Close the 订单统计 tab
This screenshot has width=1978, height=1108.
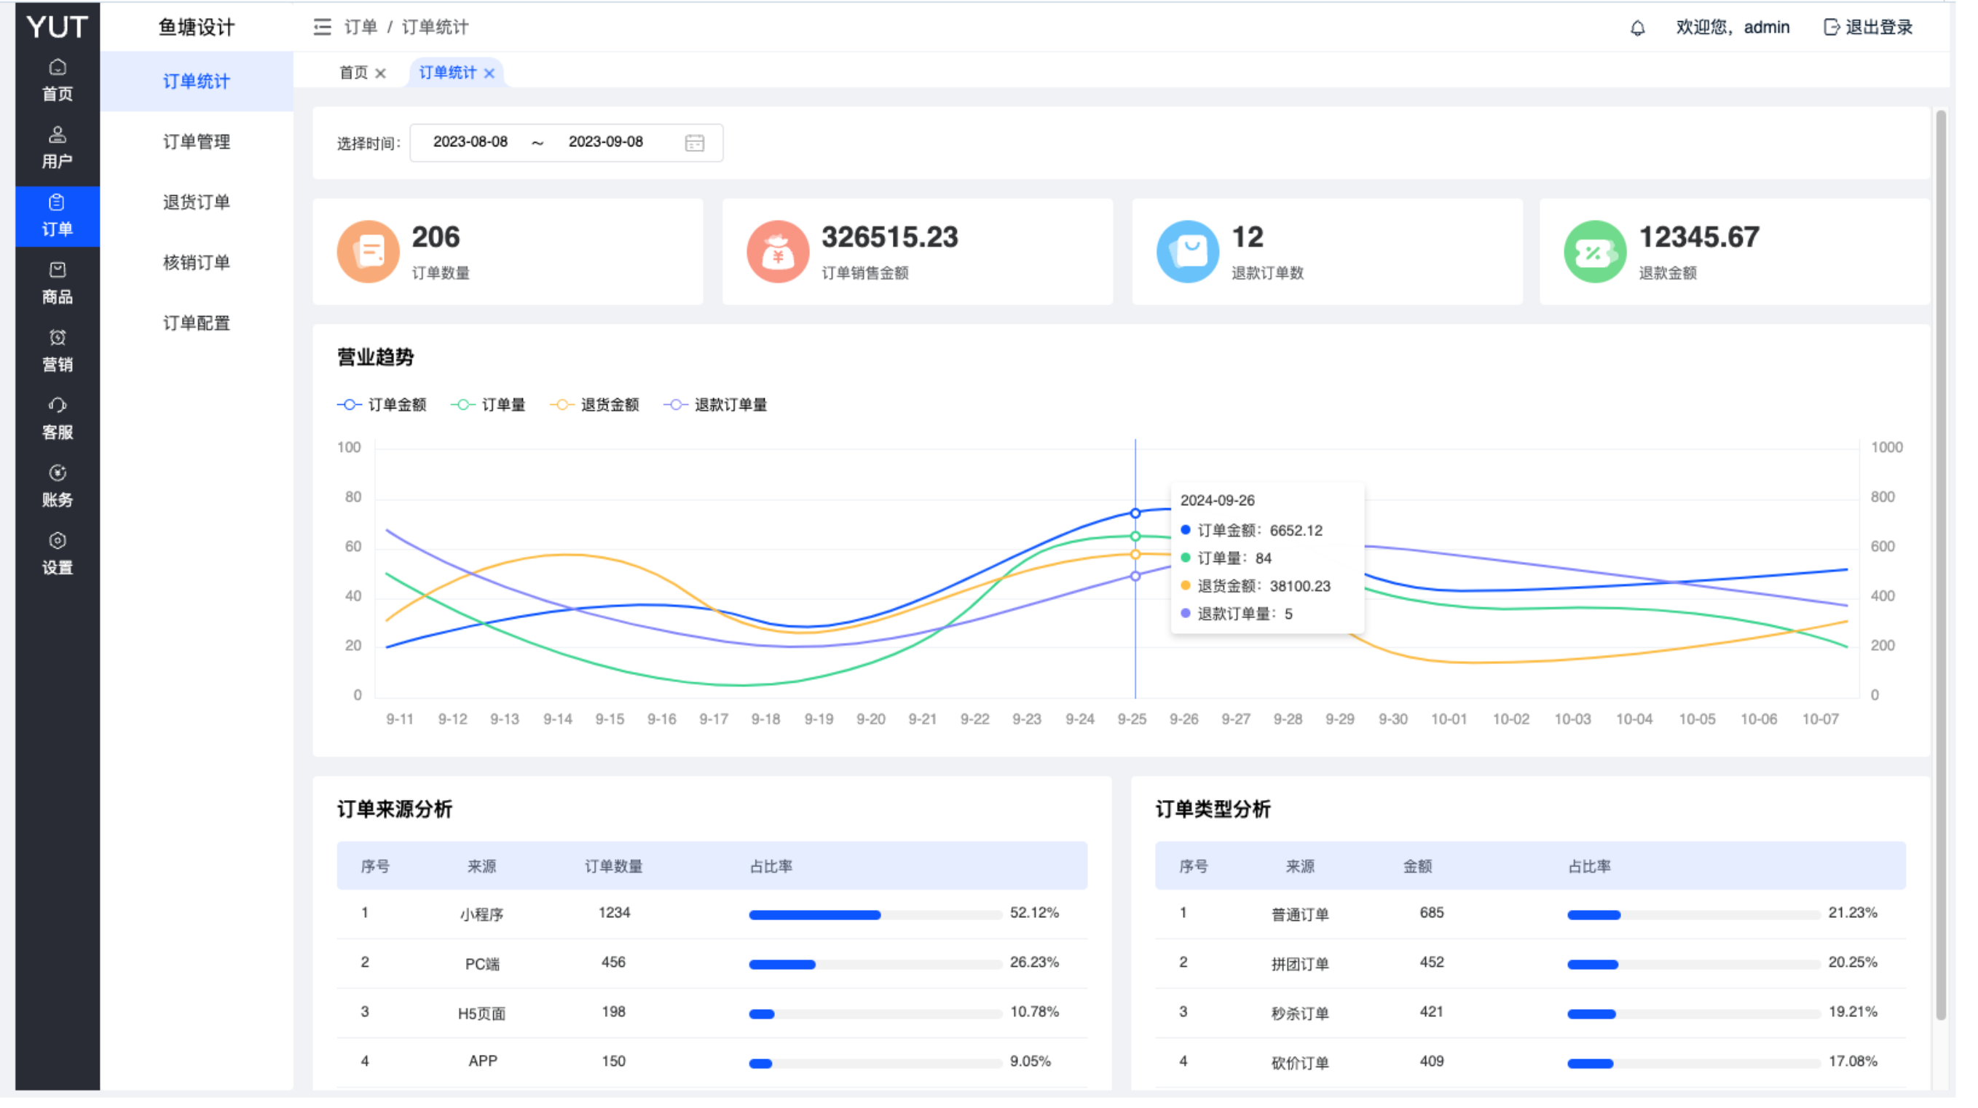point(489,74)
